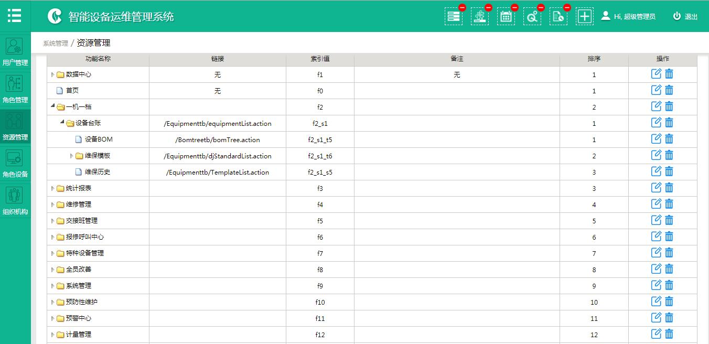Remove the list-view shortcut via its red minus badge
Image resolution: width=709 pixels, height=344 pixels.
pyautogui.click(x=462, y=7)
